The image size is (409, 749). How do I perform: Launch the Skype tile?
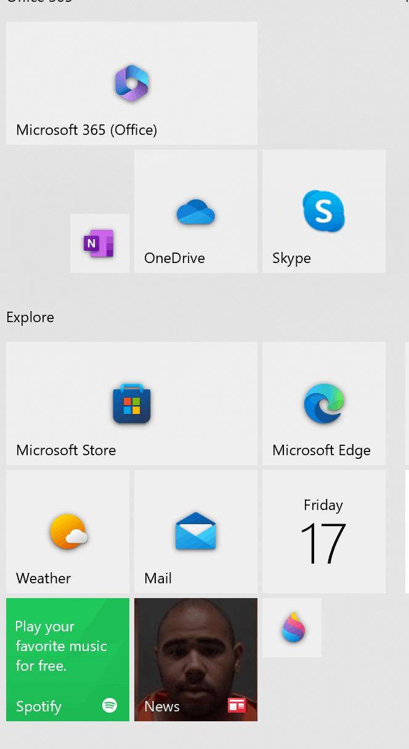[x=324, y=211]
